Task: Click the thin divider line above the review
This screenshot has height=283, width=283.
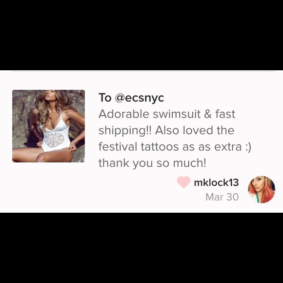Action: (143, 71)
